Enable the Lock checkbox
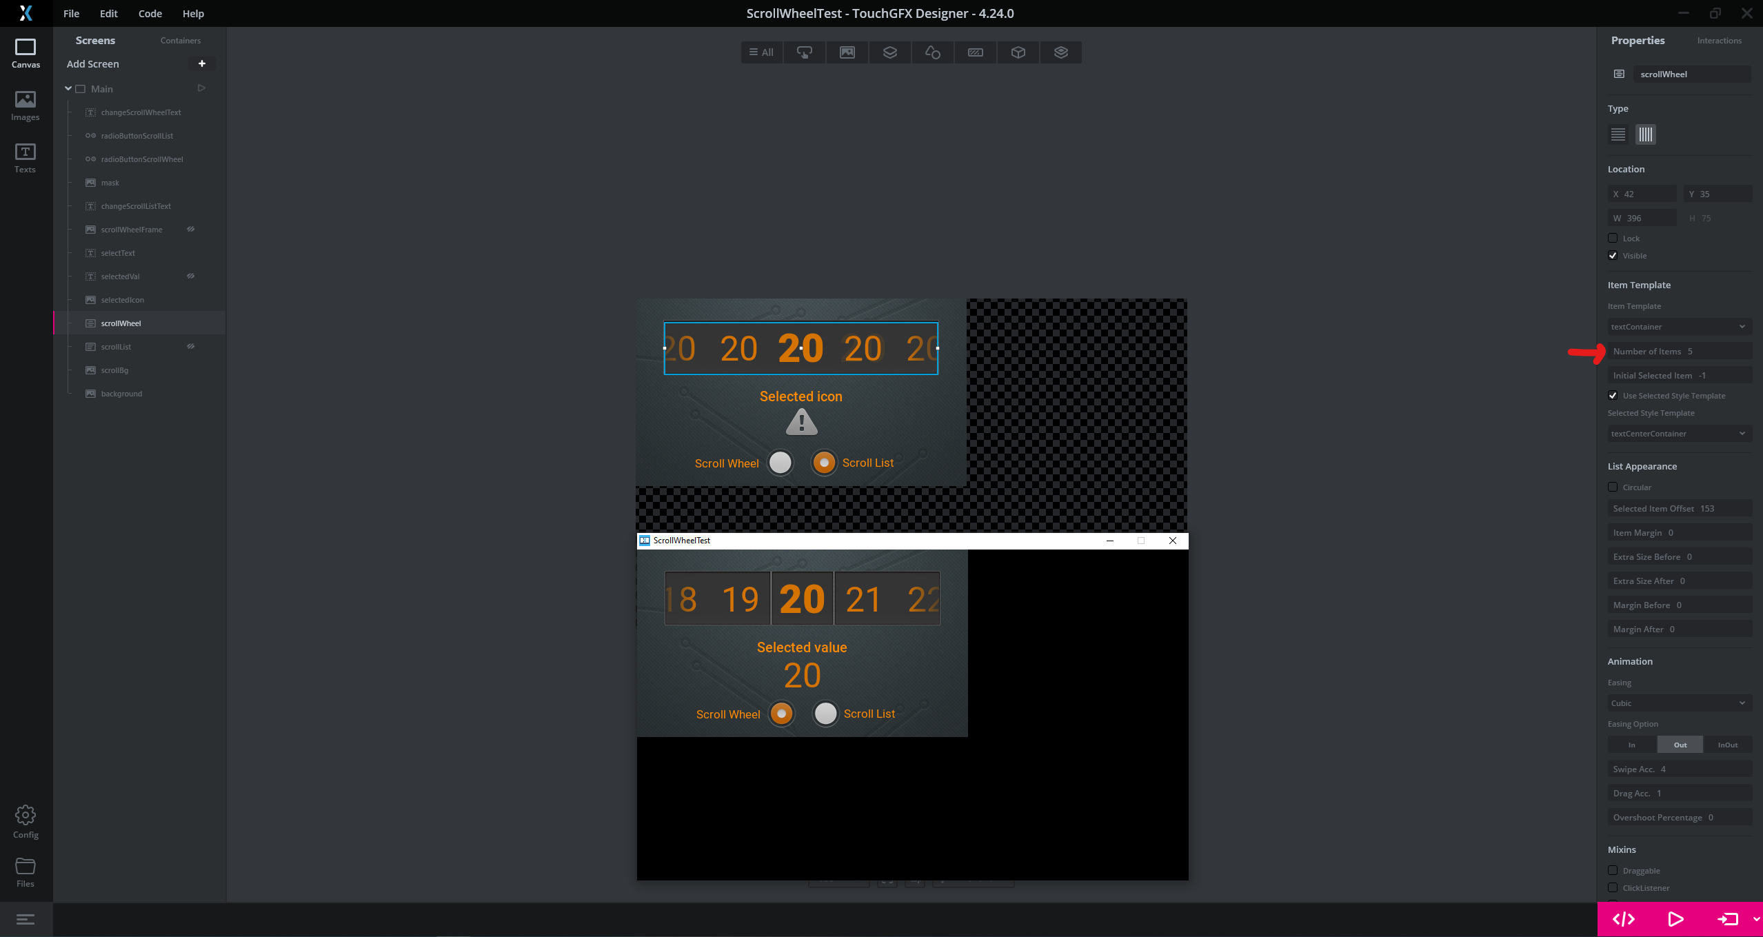This screenshot has width=1763, height=937. (x=1613, y=238)
